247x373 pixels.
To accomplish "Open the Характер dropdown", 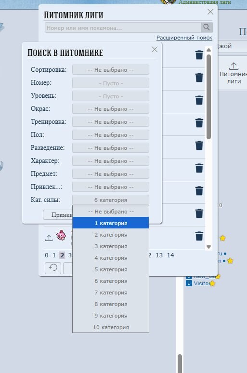I will (111, 161).
